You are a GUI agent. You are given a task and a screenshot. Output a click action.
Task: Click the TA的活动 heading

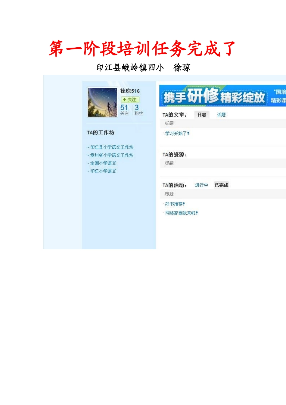click(175, 185)
